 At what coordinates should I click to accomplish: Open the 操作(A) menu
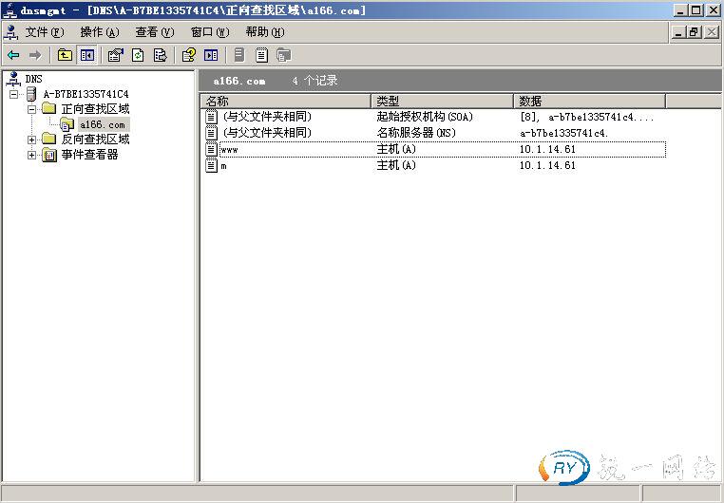pyautogui.click(x=100, y=31)
